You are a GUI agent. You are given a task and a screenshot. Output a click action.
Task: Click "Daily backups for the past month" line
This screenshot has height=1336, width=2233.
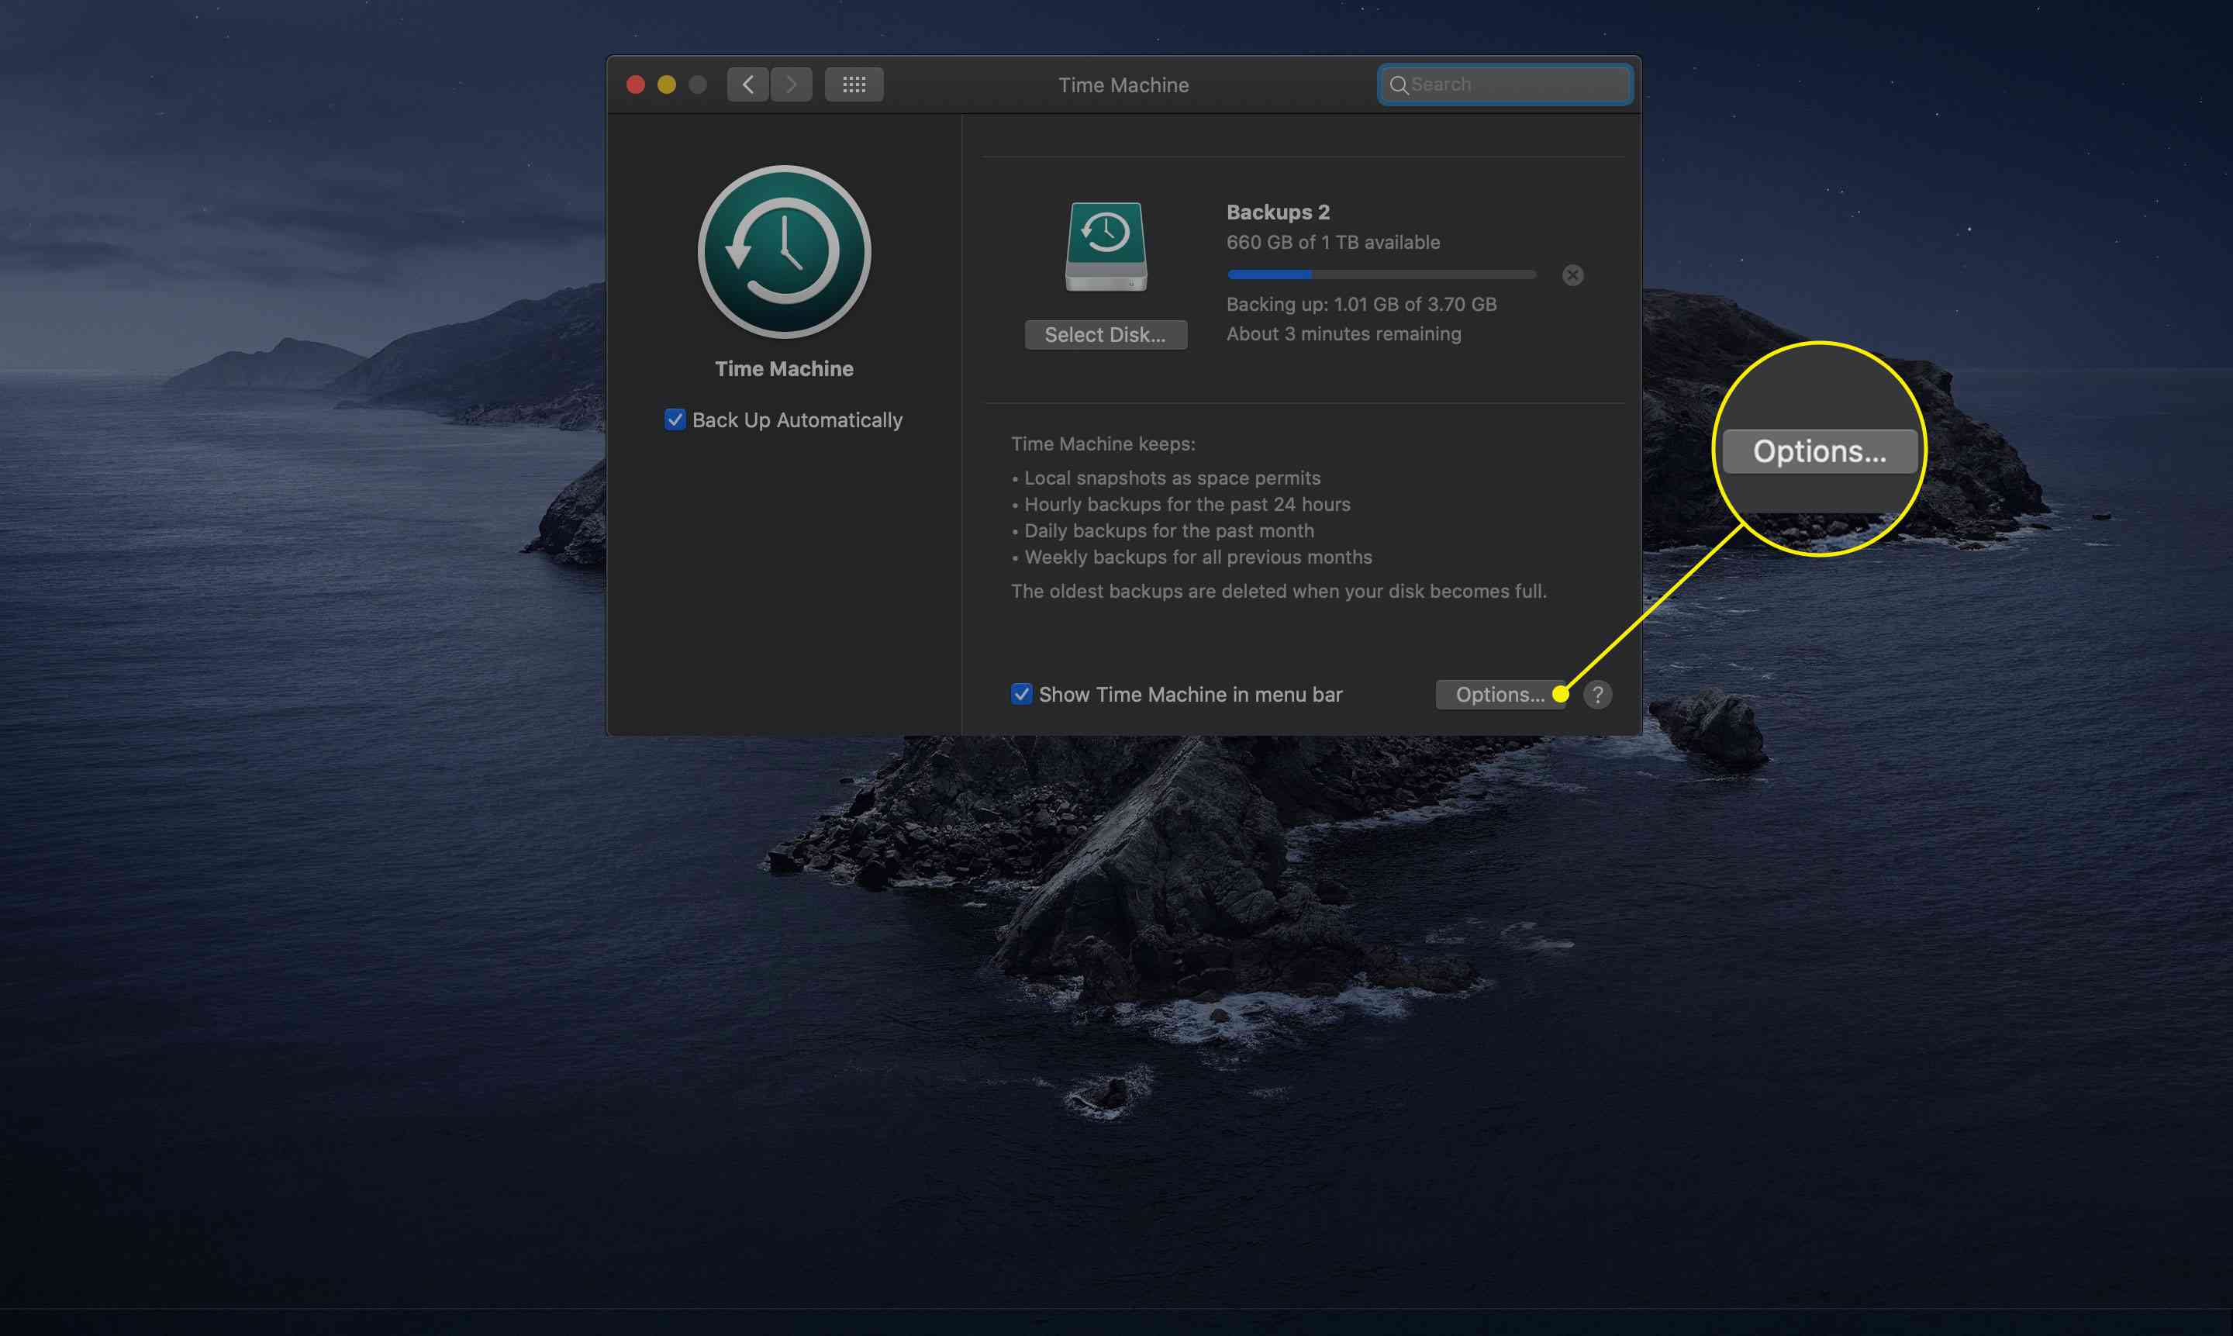tap(1168, 531)
